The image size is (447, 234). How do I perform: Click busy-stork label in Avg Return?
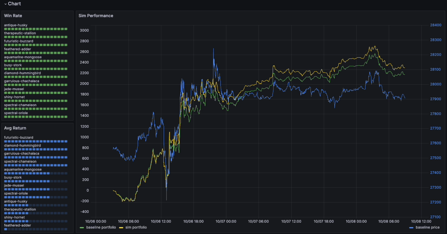click(x=13, y=178)
